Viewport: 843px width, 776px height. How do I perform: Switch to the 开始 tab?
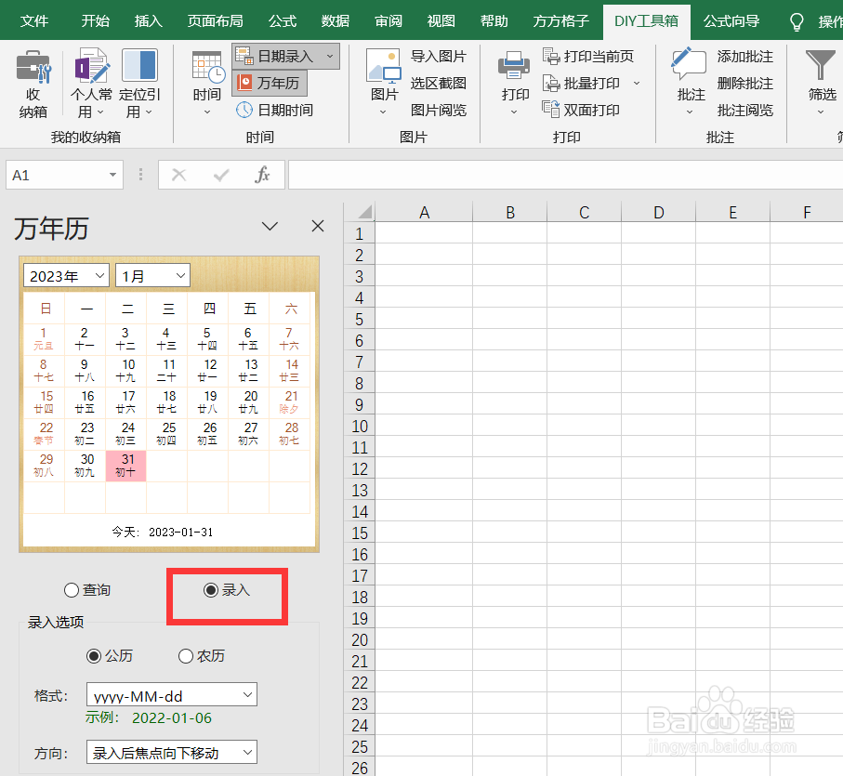pyautogui.click(x=95, y=21)
